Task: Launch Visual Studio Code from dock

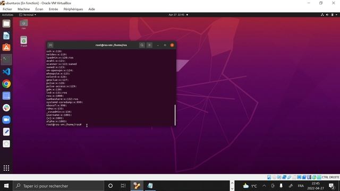Action: pos(6,72)
